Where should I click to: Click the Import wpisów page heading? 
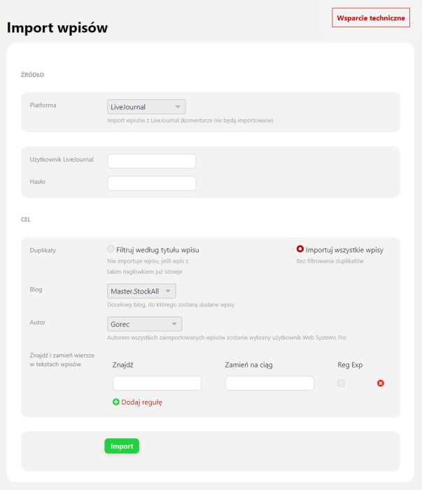click(x=57, y=28)
